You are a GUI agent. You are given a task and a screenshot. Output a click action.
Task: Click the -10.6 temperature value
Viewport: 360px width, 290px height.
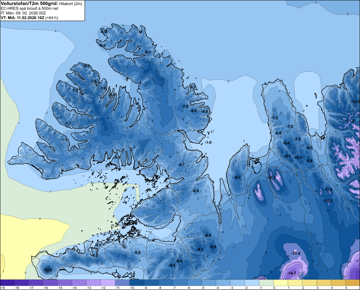coord(356,102)
